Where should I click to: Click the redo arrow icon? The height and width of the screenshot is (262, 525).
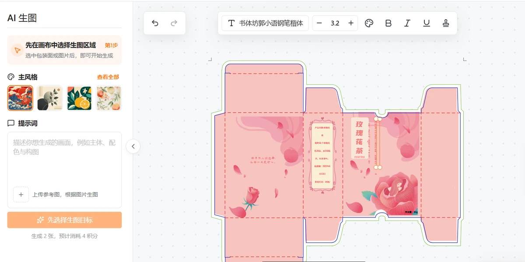tap(174, 23)
